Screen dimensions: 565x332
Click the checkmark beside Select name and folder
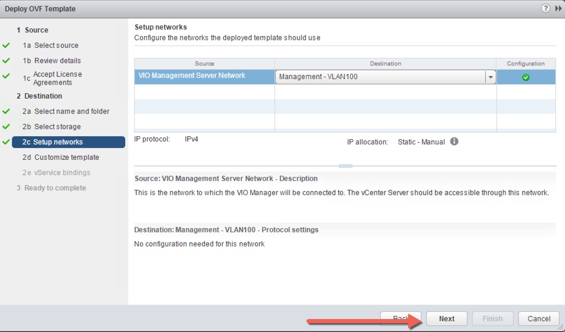point(6,111)
